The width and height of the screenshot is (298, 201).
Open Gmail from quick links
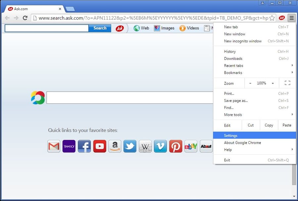(54, 146)
